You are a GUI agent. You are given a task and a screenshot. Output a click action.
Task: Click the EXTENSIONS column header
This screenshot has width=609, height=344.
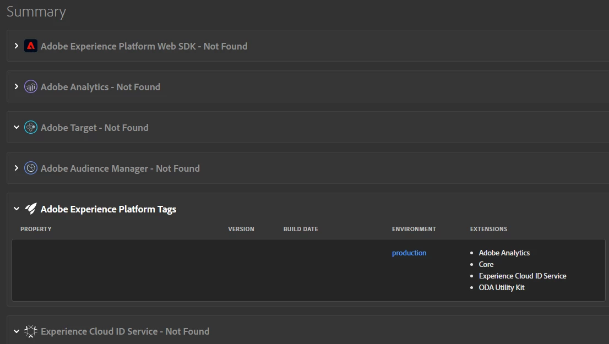[488, 229]
